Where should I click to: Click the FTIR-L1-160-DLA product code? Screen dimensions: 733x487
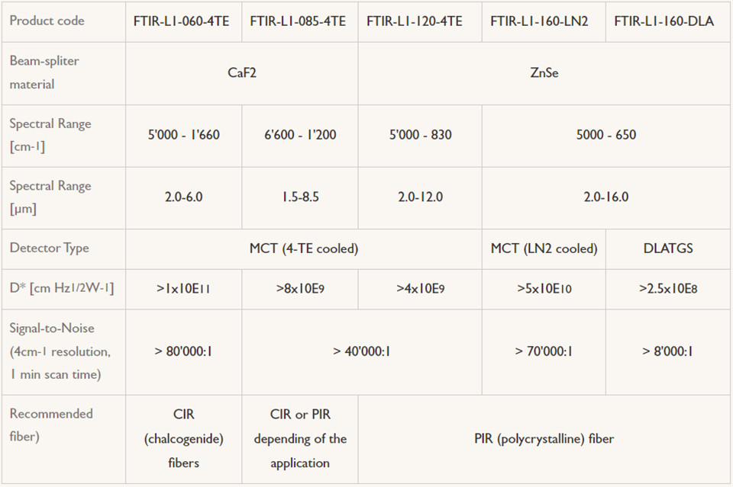click(664, 21)
